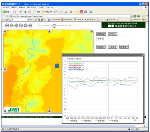
Task: Click the browser address bar URL
Action: point(28,16)
